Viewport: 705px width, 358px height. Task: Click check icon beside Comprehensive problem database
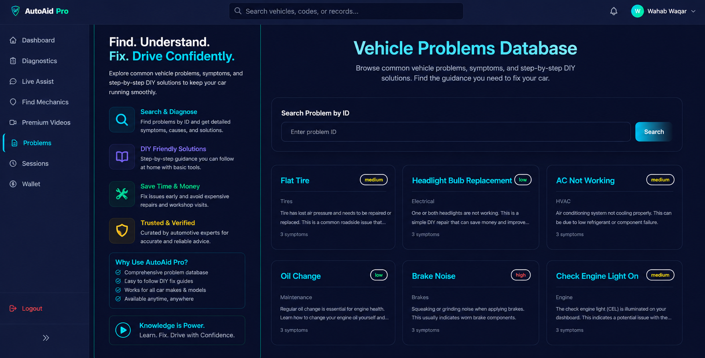118,272
